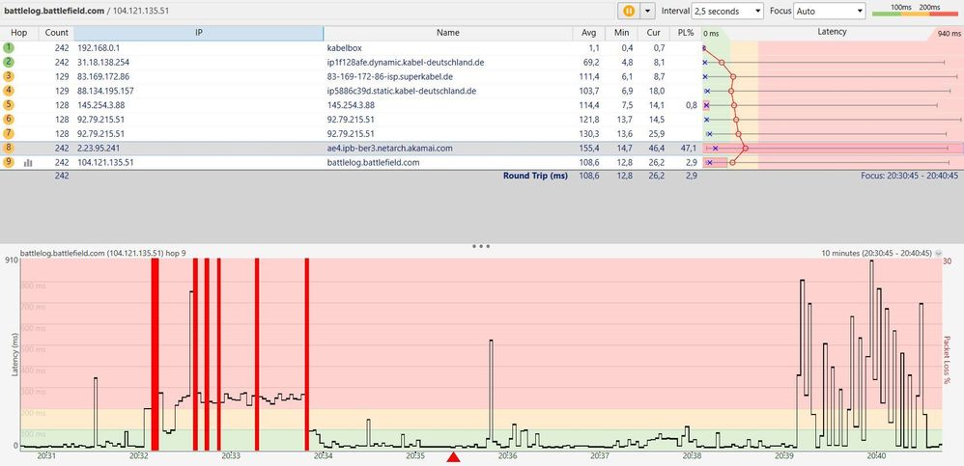Click 83-169-172-86-isp.superkabel.de hostname

(x=390, y=77)
